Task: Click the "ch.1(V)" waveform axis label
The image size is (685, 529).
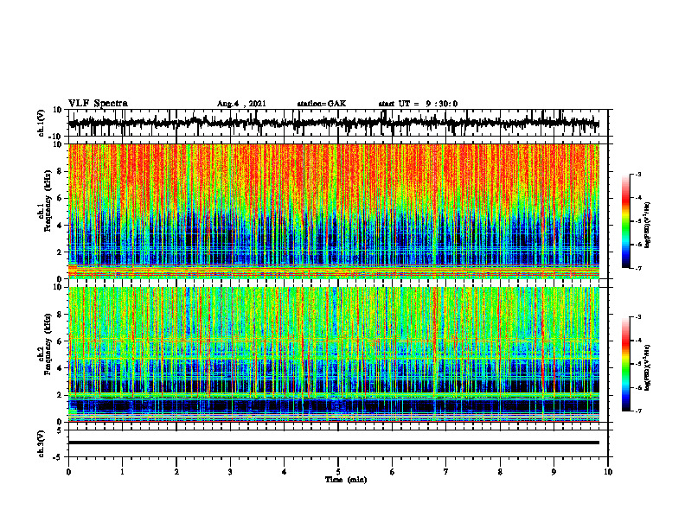Action: [41, 123]
